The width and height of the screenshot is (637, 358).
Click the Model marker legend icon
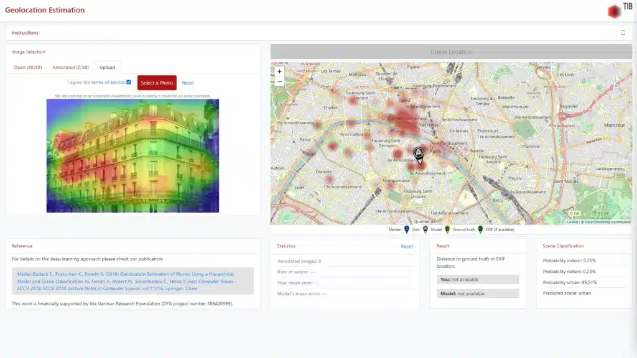(425, 230)
